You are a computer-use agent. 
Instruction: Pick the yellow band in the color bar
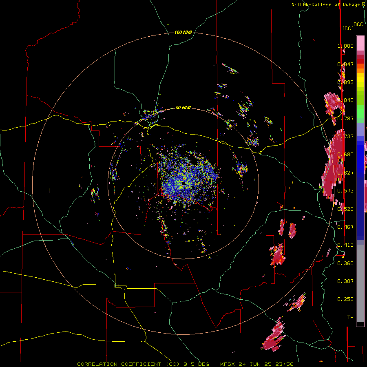[x=360, y=80]
